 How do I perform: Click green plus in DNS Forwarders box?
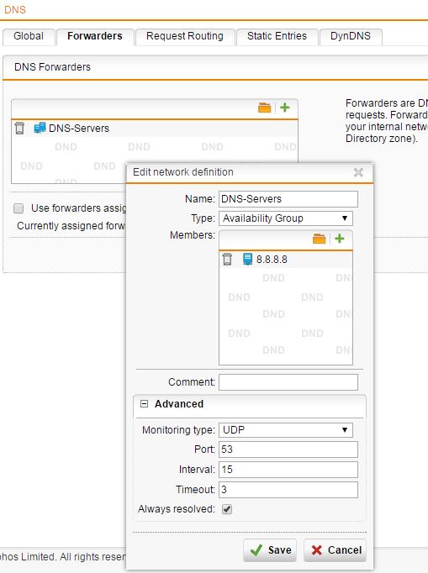[x=285, y=108]
